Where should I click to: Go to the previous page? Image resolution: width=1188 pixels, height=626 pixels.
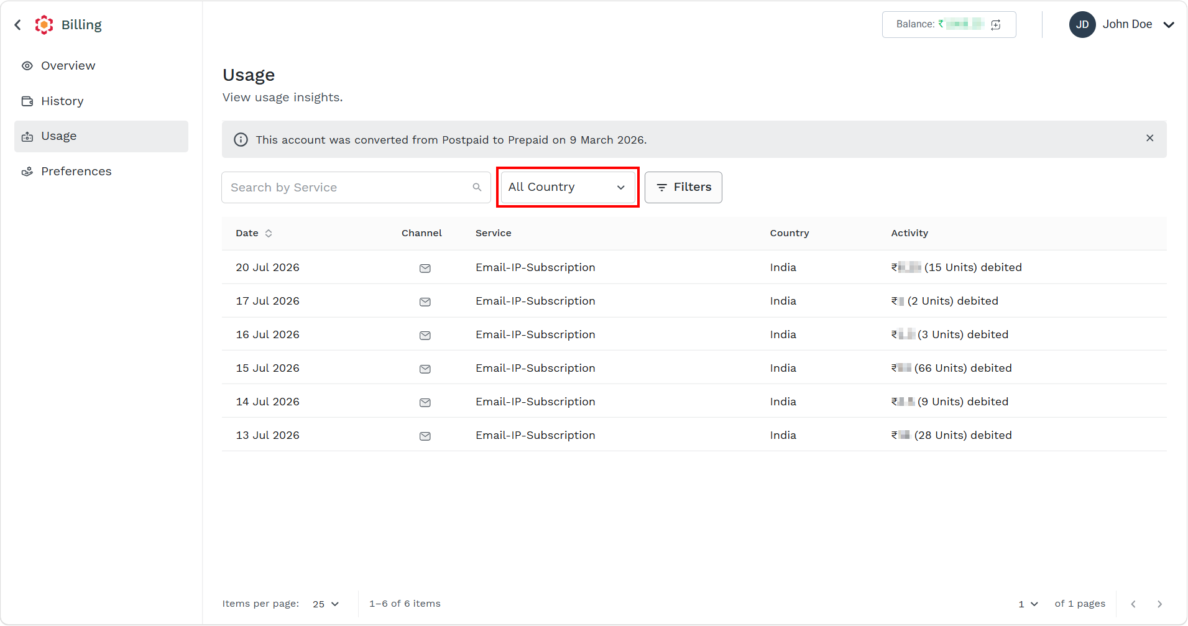[1133, 604]
